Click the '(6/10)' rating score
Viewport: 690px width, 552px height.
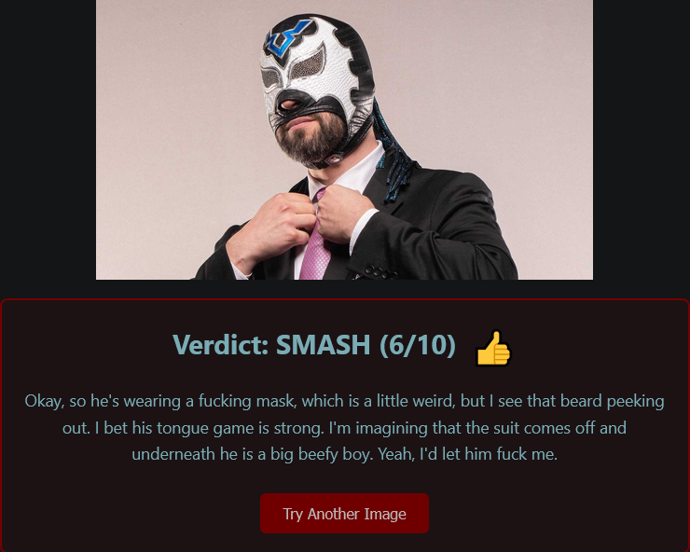[418, 345]
